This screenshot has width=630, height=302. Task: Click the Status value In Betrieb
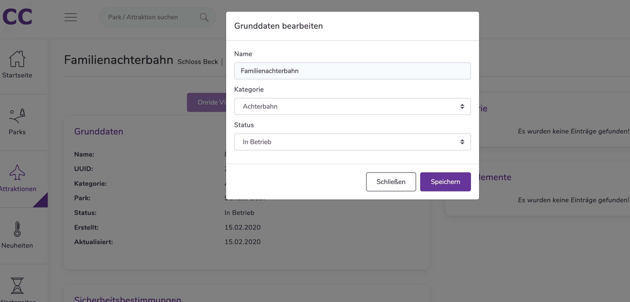click(x=239, y=213)
